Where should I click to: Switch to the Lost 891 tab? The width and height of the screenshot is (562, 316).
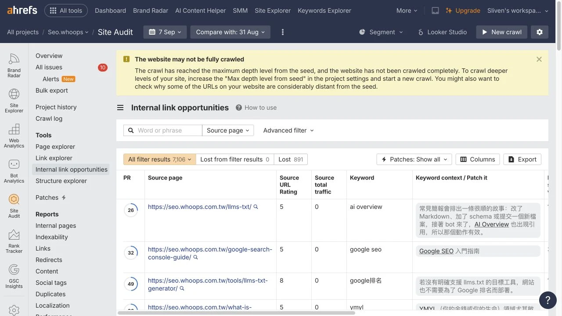291,159
